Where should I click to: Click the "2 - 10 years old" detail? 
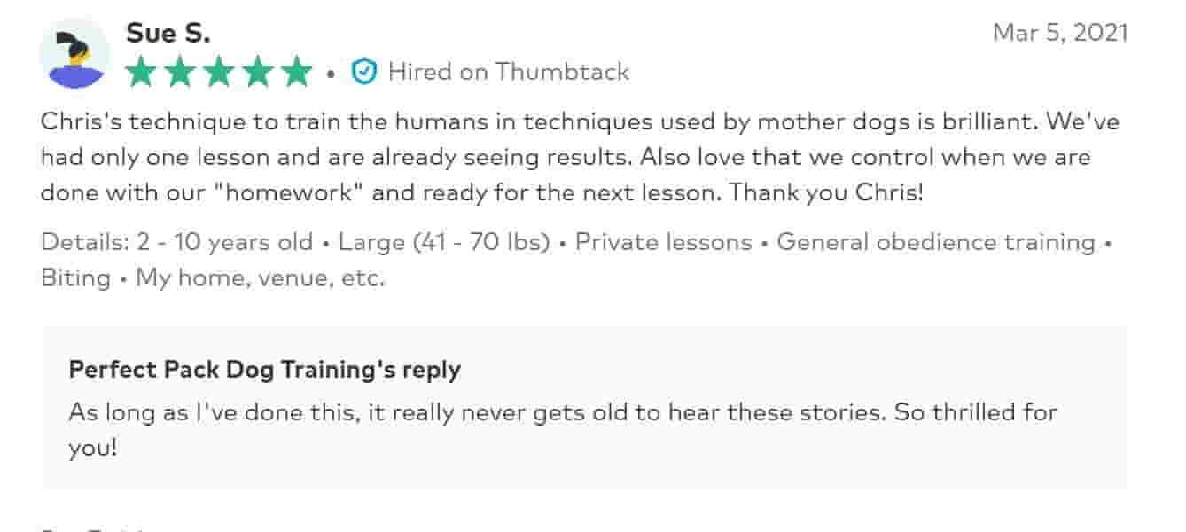coord(224,242)
